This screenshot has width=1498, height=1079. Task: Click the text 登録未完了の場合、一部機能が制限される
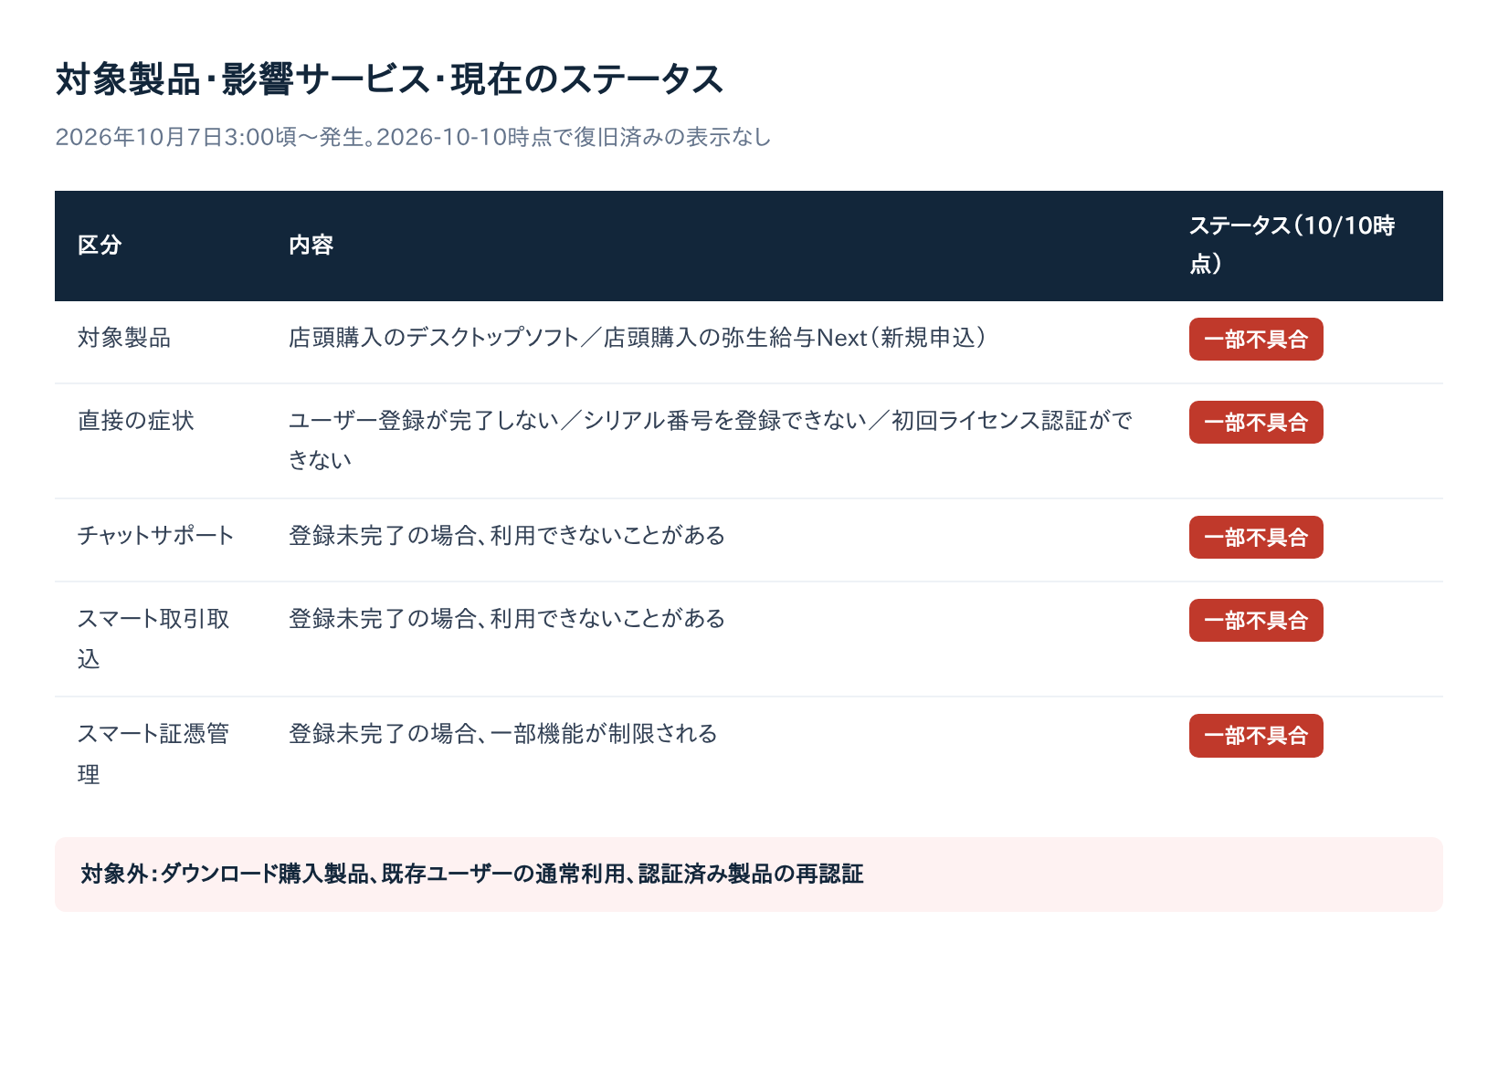click(x=503, y=733)
